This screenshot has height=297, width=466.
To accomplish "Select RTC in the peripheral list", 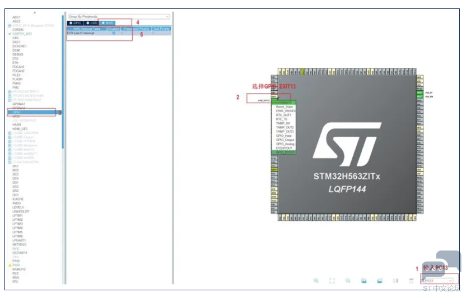I will tap(15, 281).
